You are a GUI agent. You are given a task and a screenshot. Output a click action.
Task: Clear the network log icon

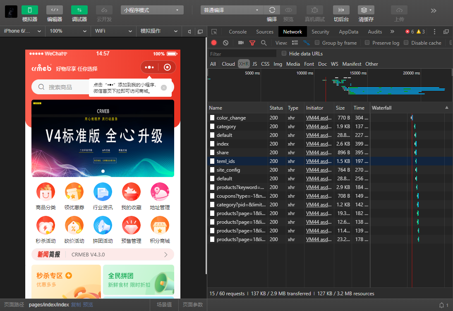[x=225, y=43]
